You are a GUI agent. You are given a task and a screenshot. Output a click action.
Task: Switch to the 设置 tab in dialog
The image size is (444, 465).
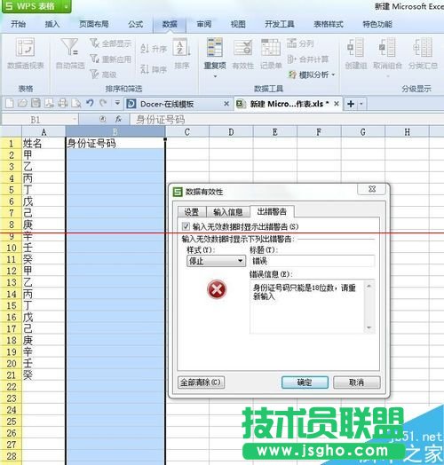pos(192,212)
